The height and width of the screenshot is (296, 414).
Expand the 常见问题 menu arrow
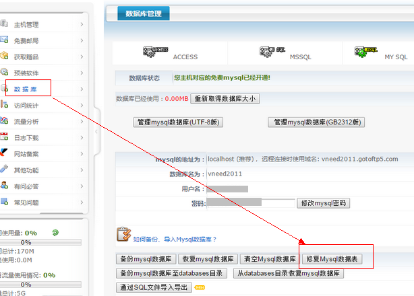[82, 202]
